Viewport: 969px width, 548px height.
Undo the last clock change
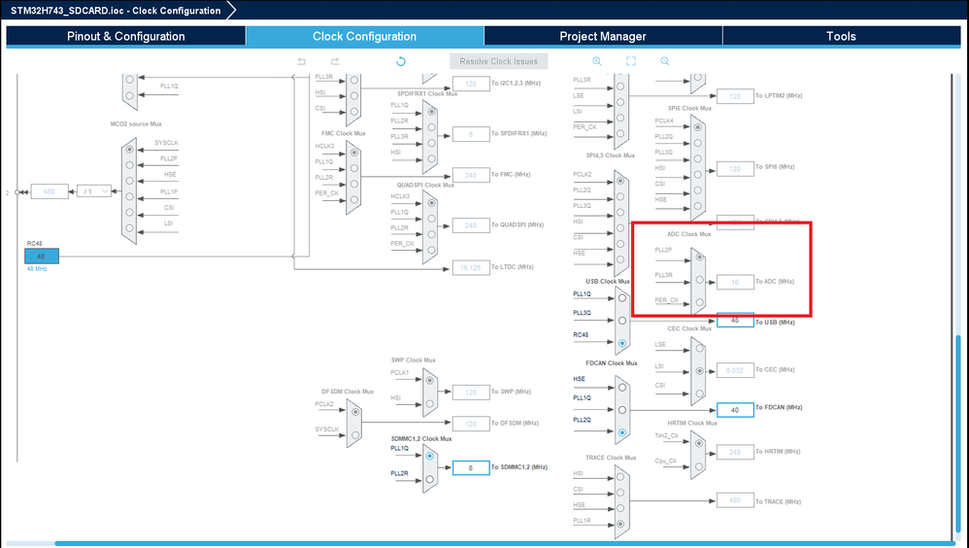pyautogui.click(x=302, y=61)
